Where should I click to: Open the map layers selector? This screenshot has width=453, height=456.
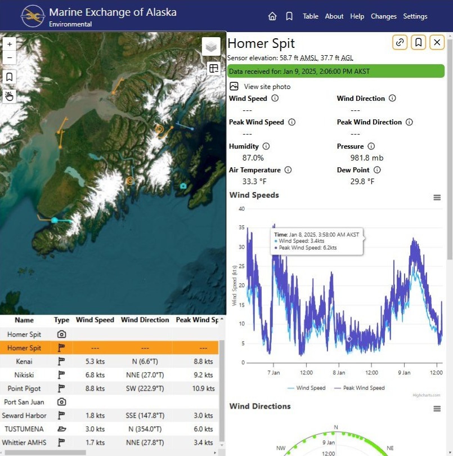212,47
